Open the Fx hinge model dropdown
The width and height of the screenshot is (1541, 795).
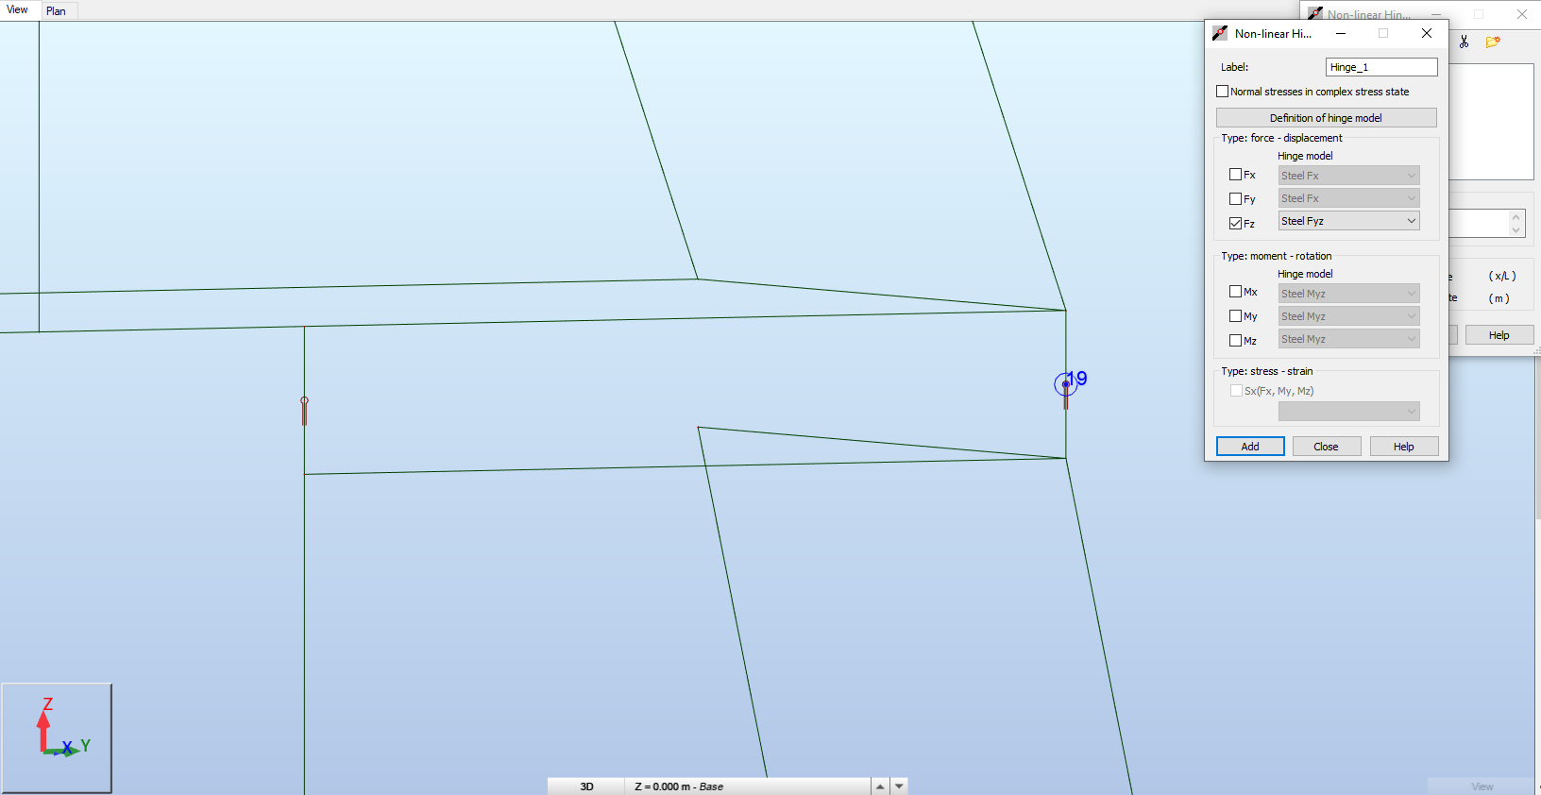(1348, 176)
